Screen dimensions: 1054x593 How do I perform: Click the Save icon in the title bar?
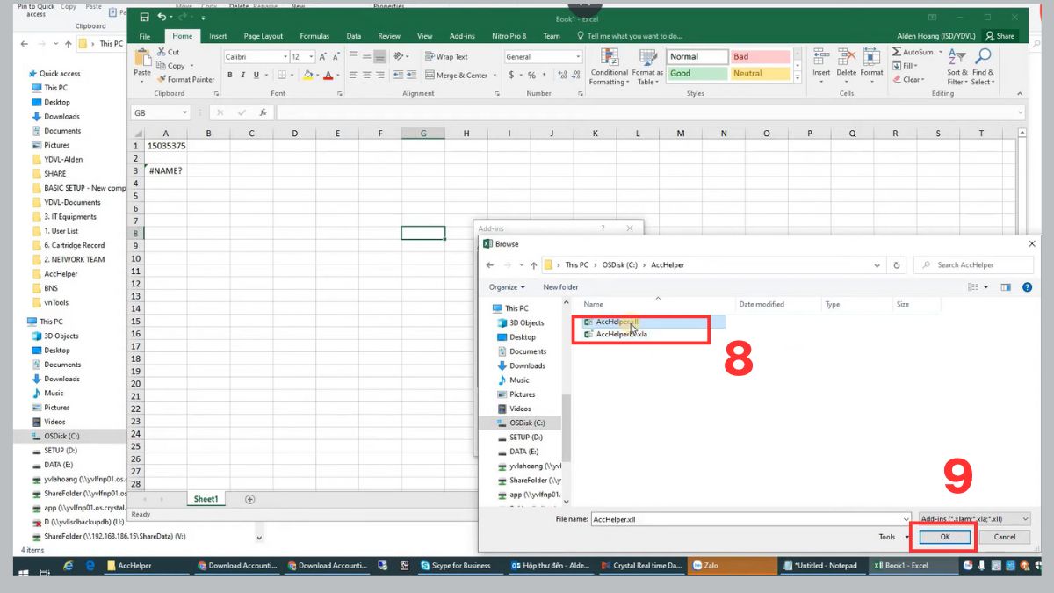(144, 18)
